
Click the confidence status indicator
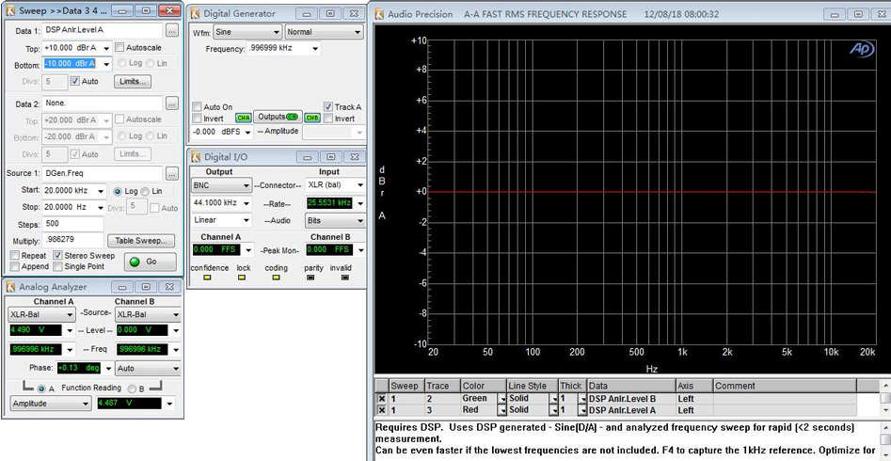207,278
